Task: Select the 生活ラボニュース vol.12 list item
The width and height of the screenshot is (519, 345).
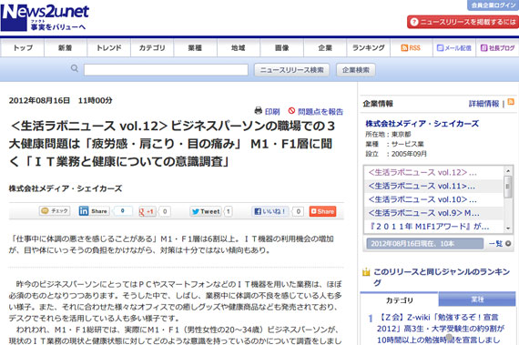Action: point(433,173)
